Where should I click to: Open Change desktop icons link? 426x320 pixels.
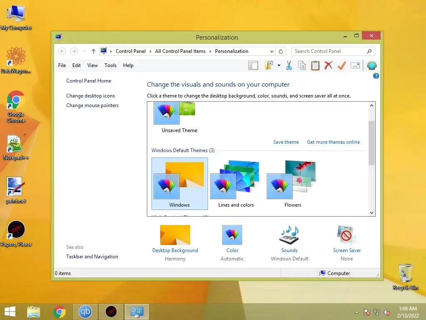pyautogui.click(x=90, y=96)
